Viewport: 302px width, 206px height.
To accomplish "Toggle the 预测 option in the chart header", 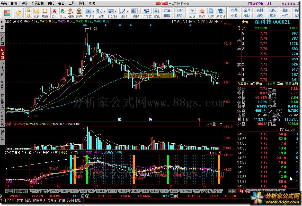I will [210, 21].
